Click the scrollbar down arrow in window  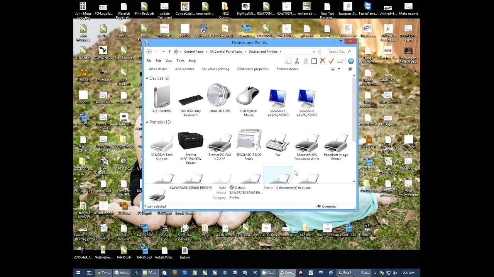coord(354,181)
